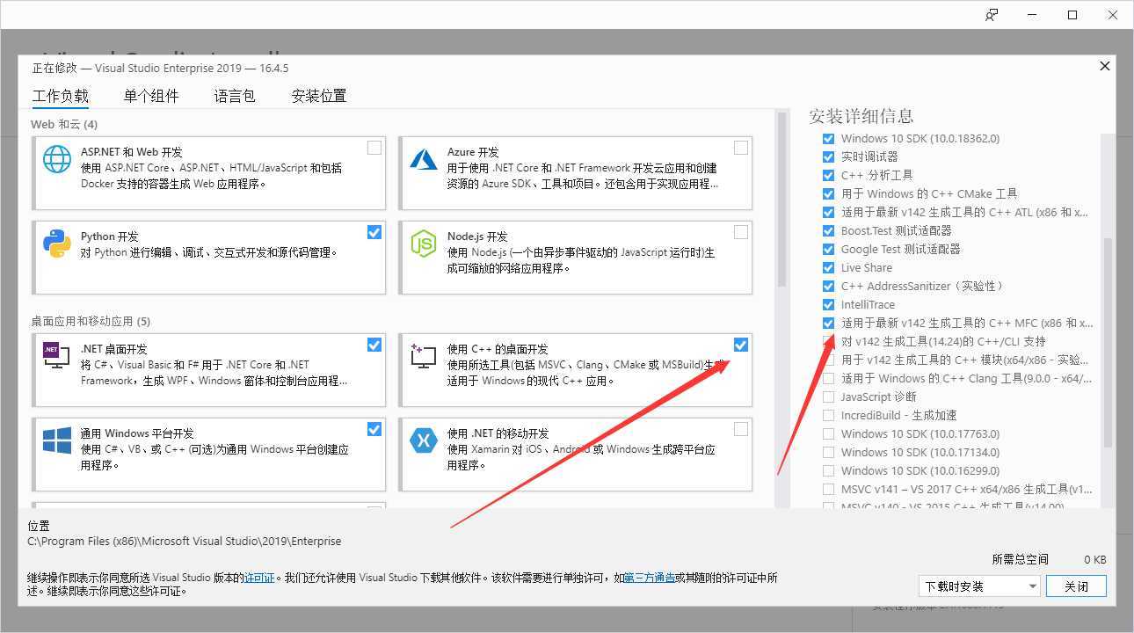This screenshot has width=1134, height=633.
Task: Enable IncrediBuild - 生成加速 checkbox
Action: tap(828, 415)
